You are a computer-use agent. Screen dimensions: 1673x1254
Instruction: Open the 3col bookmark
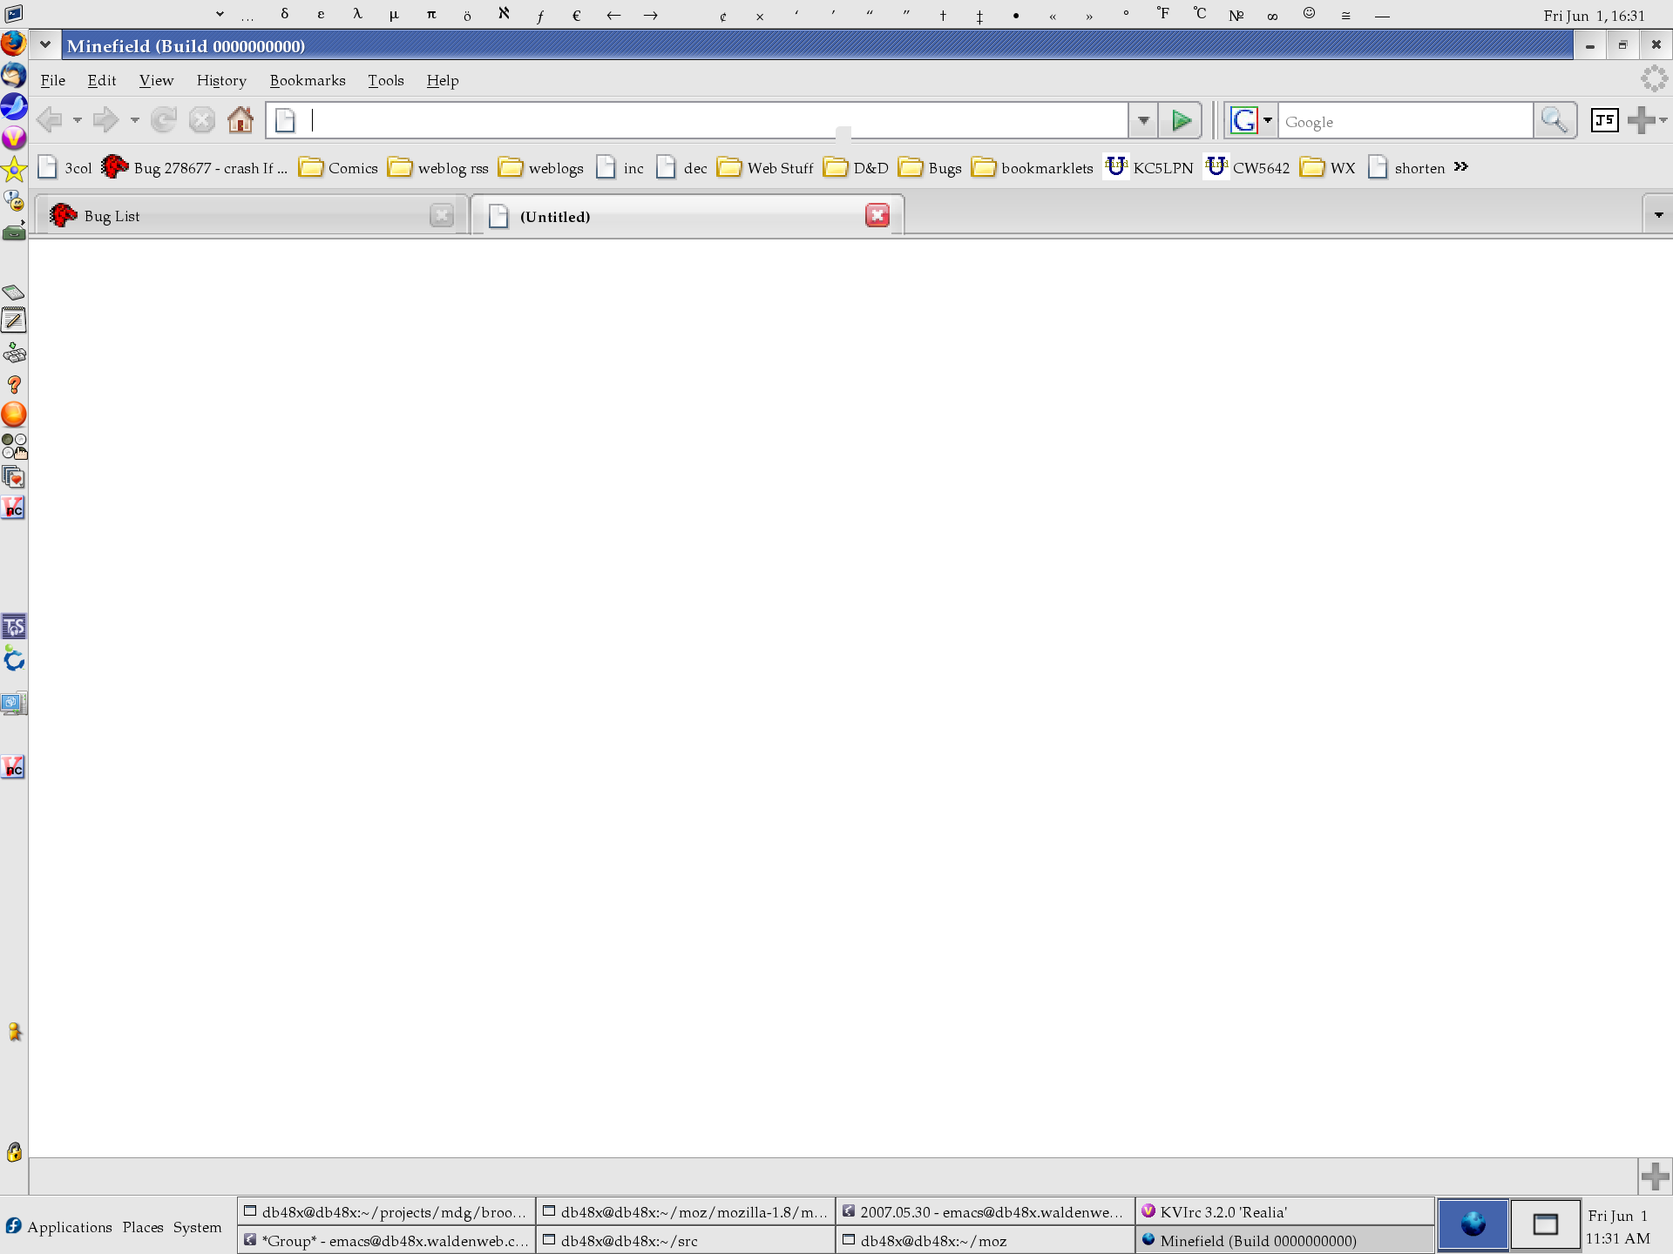[64, 167]
